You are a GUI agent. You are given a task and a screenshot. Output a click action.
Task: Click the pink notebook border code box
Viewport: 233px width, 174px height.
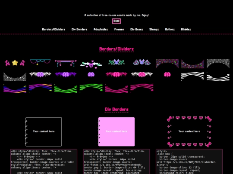[x=116, y=162]
